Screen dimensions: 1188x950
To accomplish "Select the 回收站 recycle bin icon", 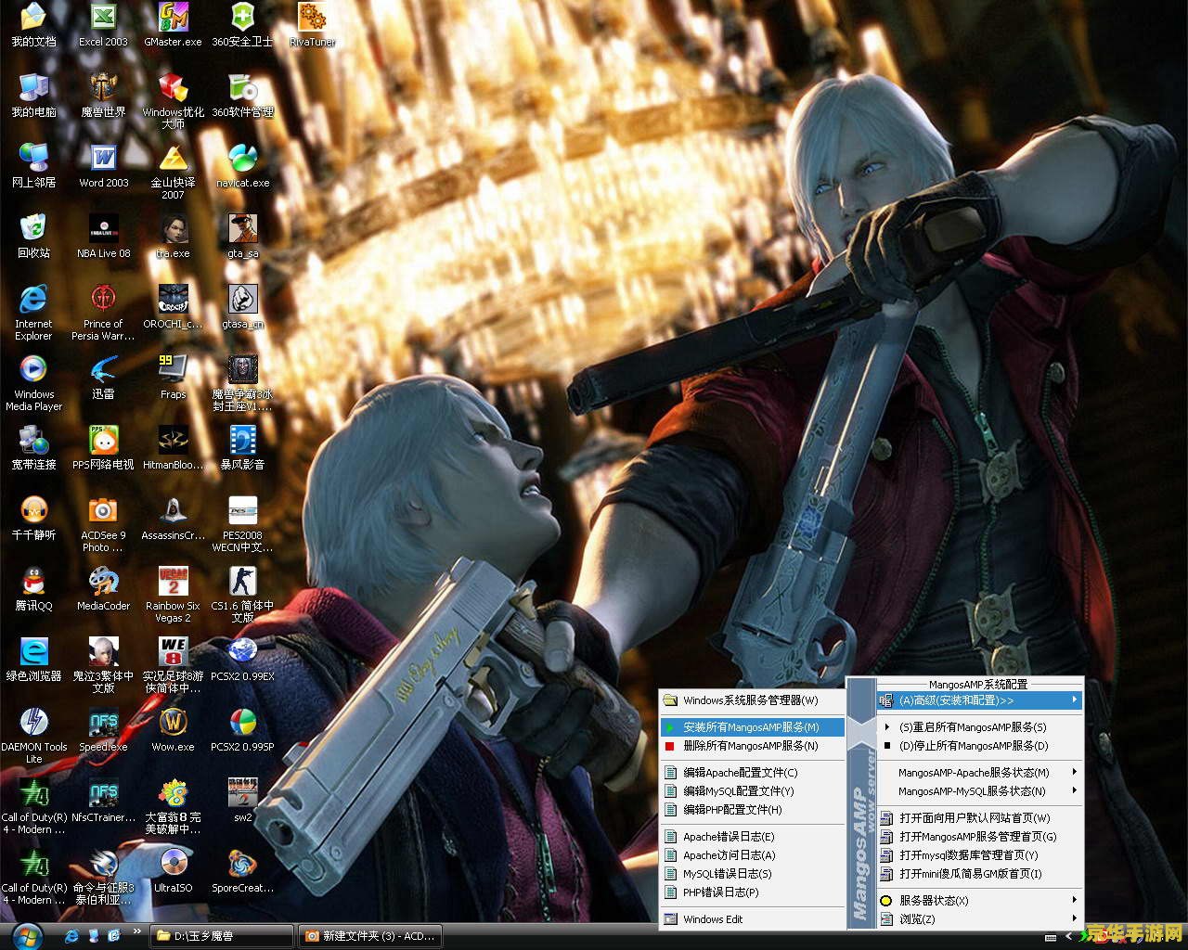I will pyautogui.click(x=33, y=236).
